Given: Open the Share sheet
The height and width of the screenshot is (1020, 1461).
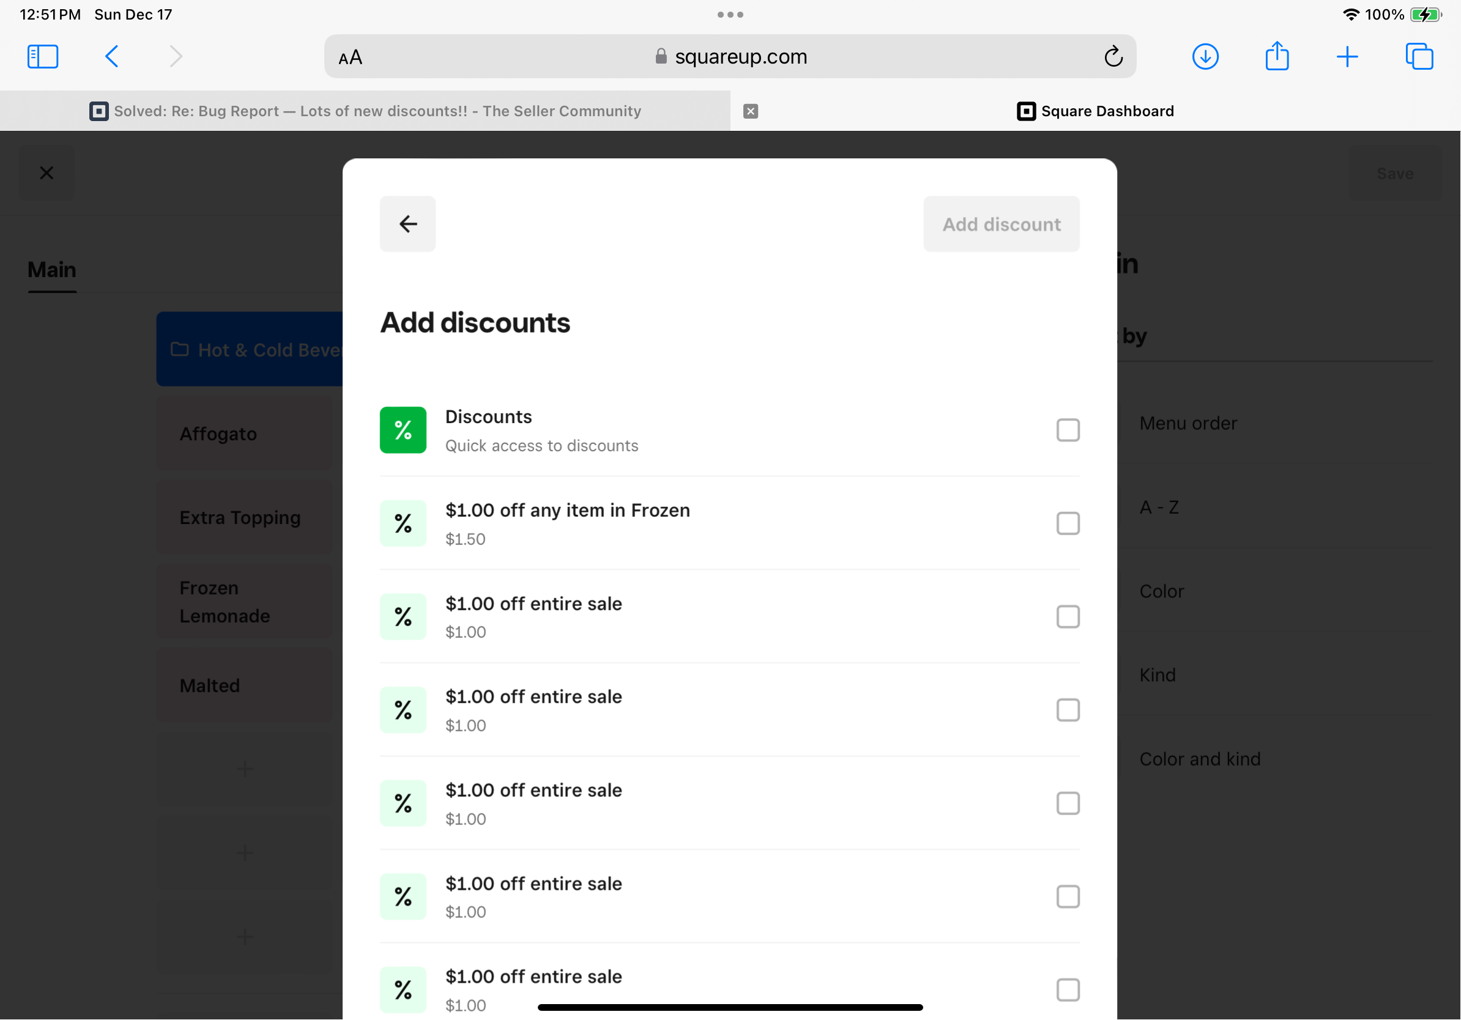Looking at the screenshot, I should pos(1277,56).
